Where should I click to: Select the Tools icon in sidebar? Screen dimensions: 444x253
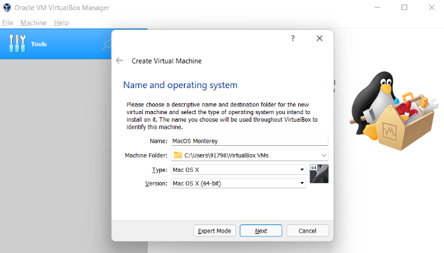point(17,44)
